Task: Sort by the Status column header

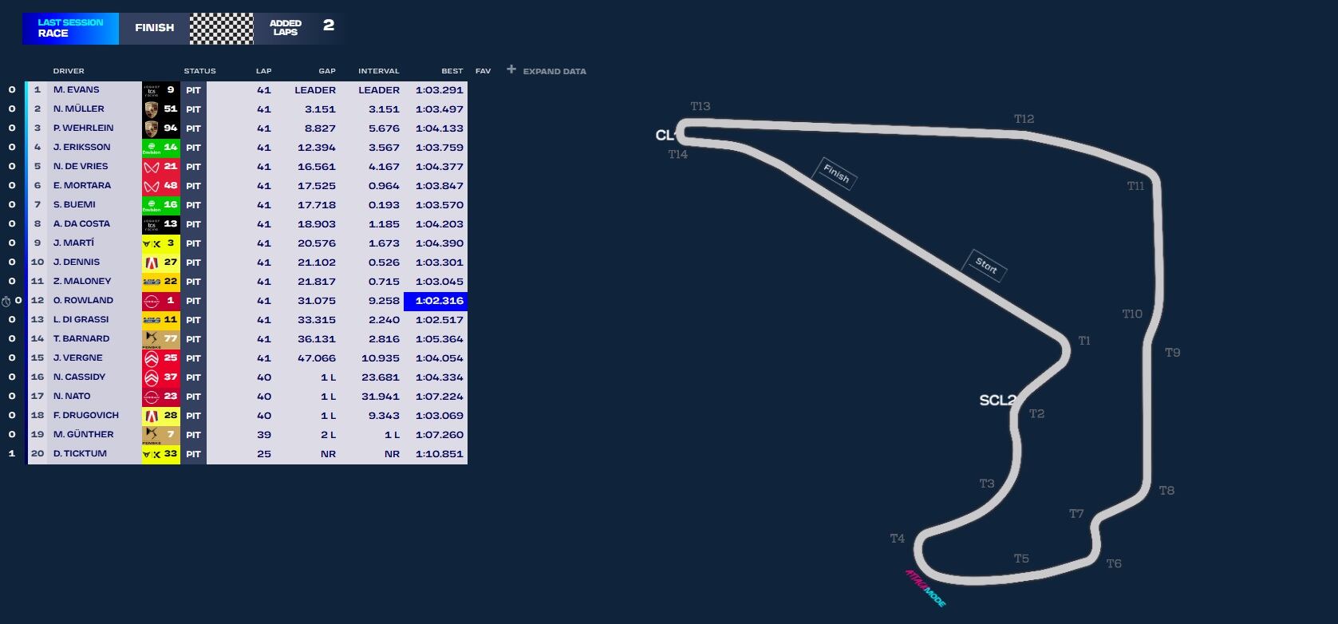Action: 199,71
